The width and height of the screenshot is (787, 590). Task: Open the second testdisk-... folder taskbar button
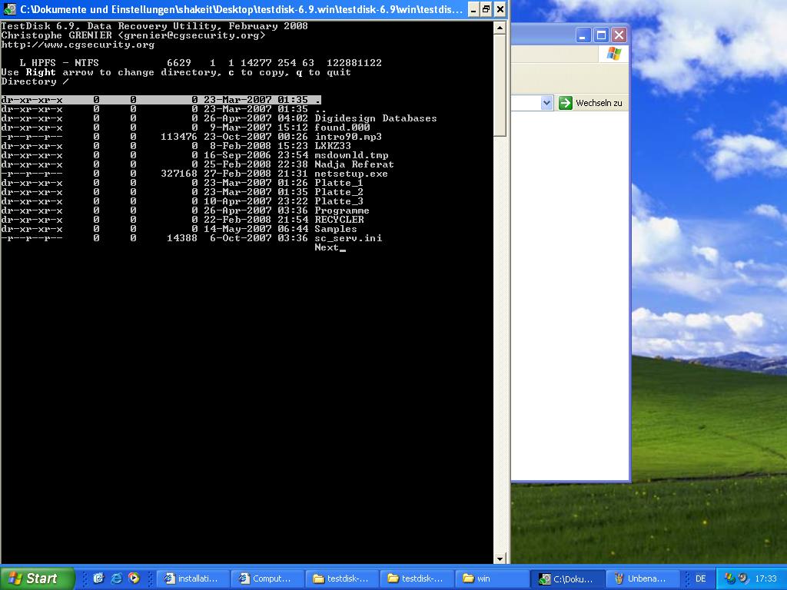(417, 579)
